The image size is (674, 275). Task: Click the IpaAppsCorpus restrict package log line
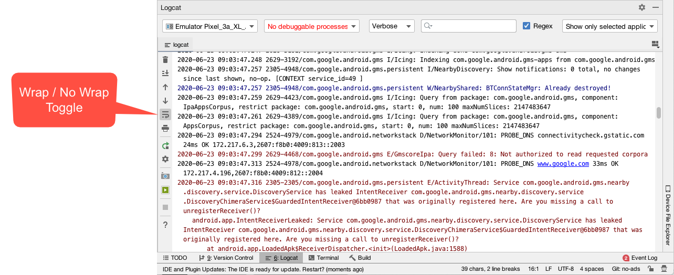[x=367, y=107]
